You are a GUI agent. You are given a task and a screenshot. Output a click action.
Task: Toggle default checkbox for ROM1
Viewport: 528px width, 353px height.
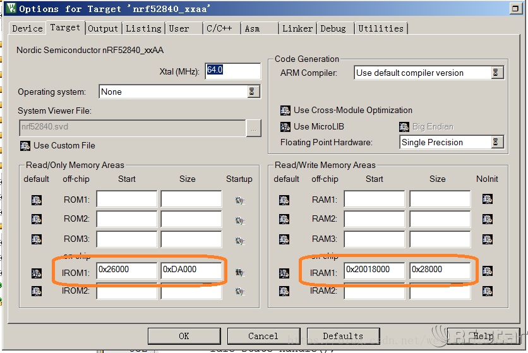(37, 200)
